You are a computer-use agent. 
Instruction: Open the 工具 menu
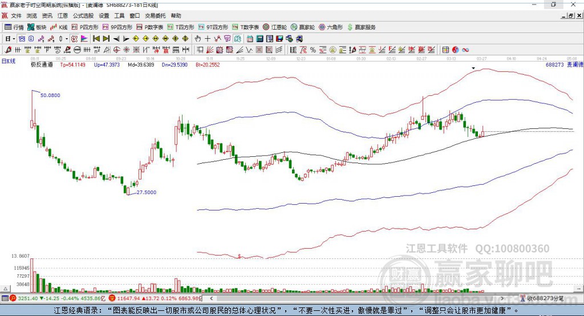[119, 15]
